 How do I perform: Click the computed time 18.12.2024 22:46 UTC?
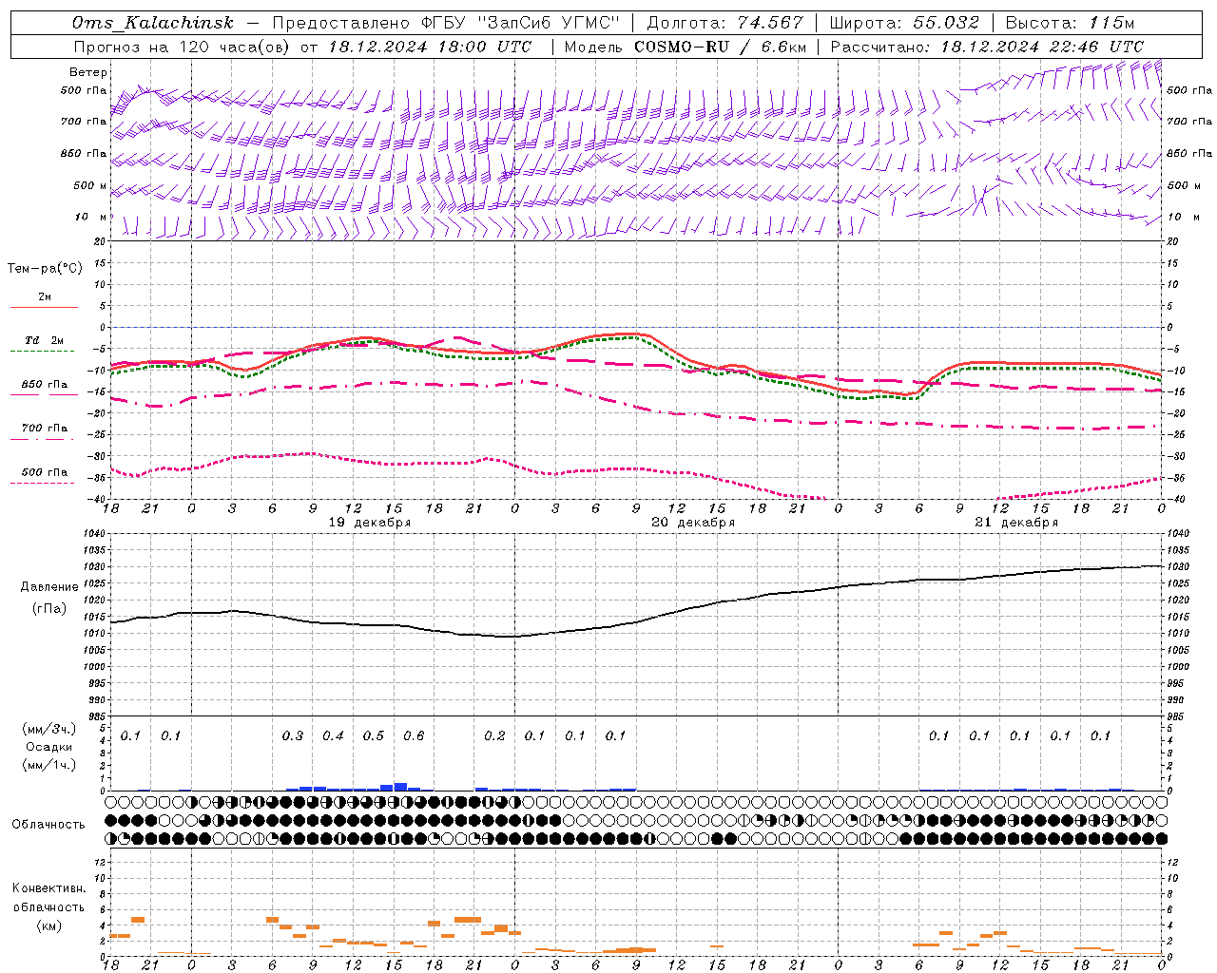click(1042, 47)
